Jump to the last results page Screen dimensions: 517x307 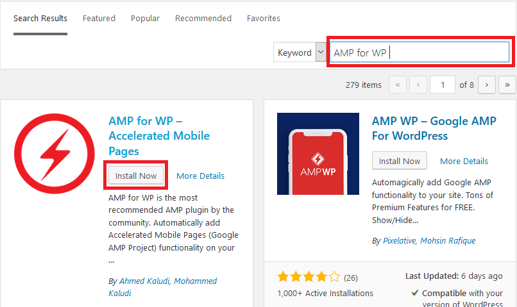[507, 85]
